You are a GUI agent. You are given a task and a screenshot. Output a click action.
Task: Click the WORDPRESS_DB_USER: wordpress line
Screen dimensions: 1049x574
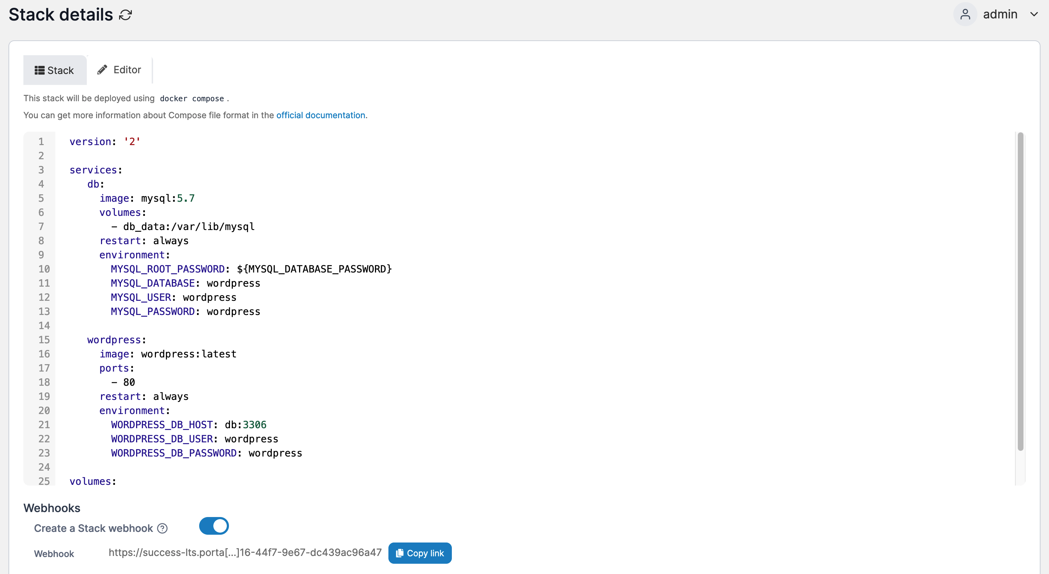coord(195,439)
